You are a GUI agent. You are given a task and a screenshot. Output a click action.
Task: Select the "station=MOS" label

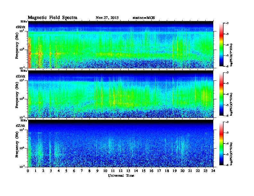tap(144, 18)
